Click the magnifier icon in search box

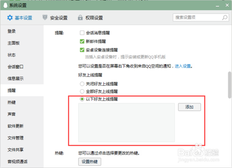225,18
